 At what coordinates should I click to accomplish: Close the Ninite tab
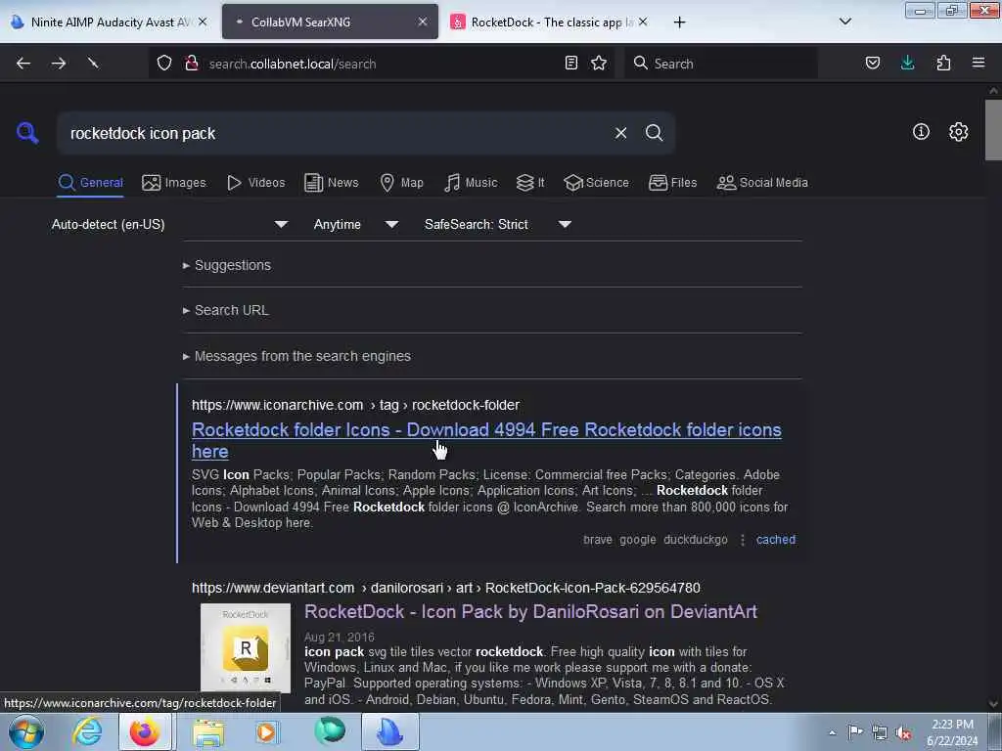tap(202, 22)
